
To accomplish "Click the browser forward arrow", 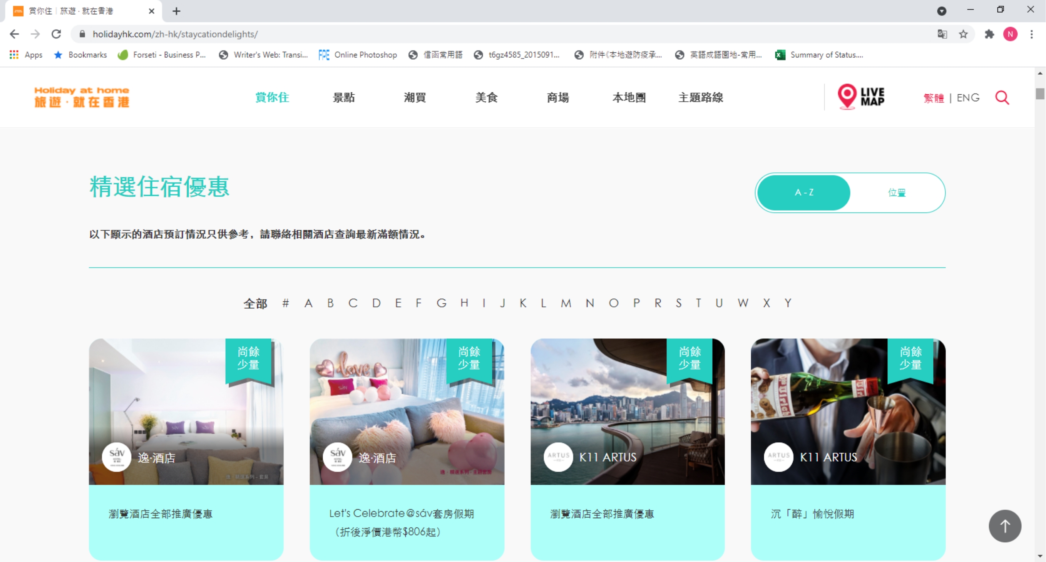I will click(x=35, y=34).
